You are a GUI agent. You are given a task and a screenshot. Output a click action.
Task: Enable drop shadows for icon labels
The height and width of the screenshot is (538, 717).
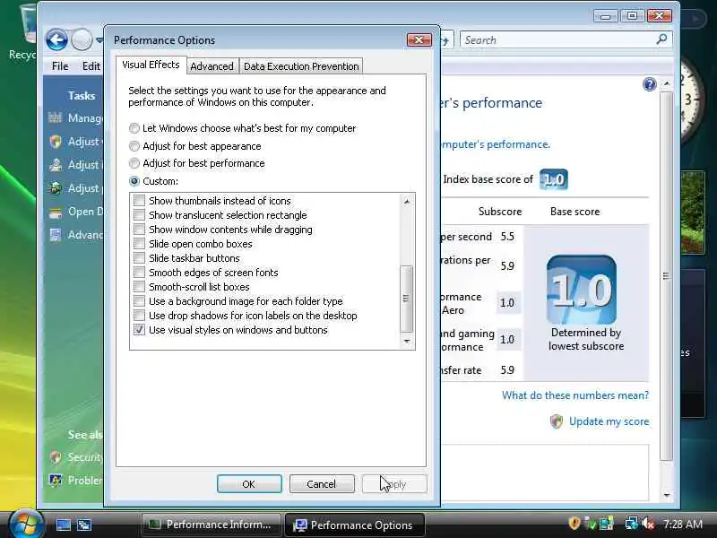139,316
